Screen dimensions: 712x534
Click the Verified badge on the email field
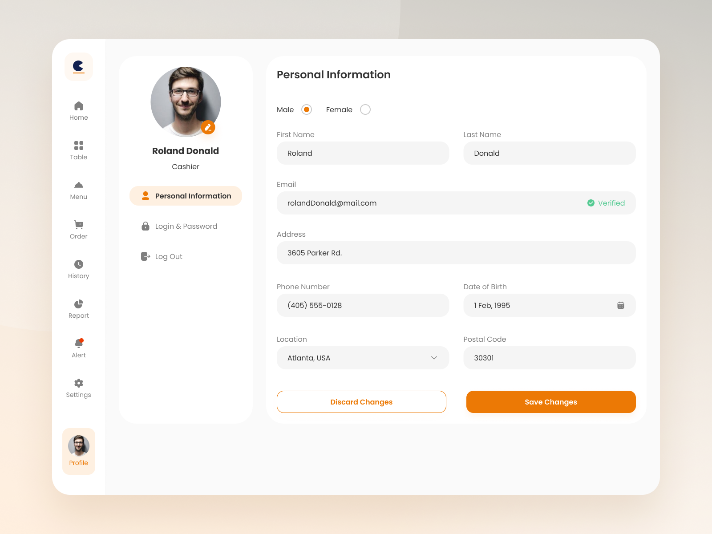pos(606,203)
